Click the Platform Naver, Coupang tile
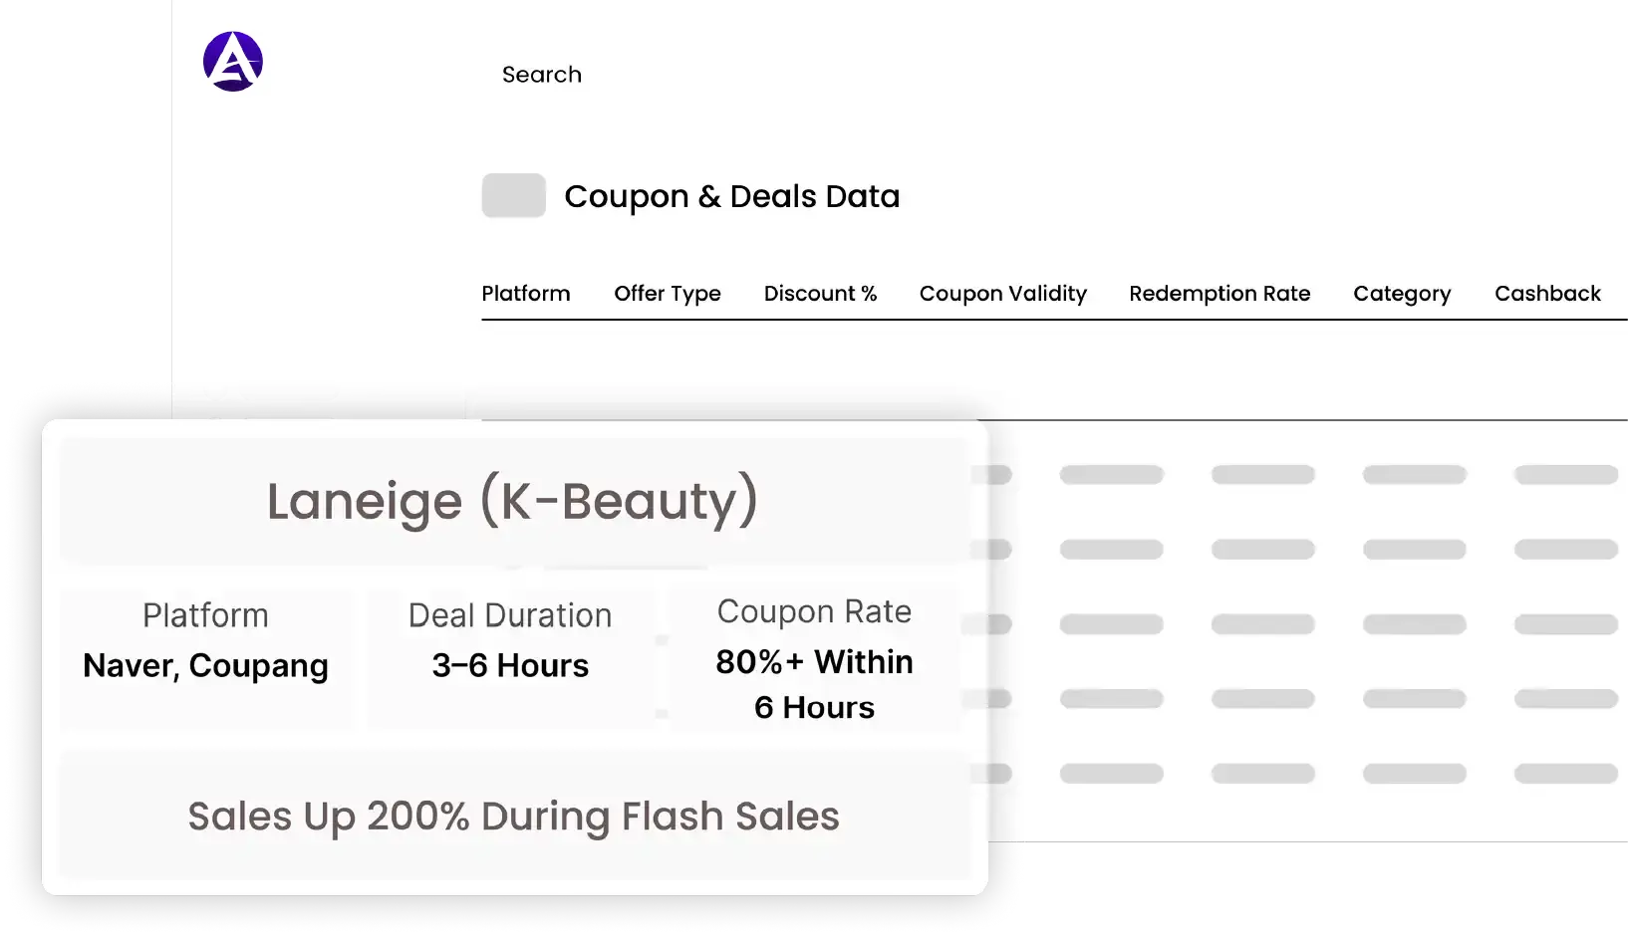Screen dimensions: 1628x938 tap(205, 659)
